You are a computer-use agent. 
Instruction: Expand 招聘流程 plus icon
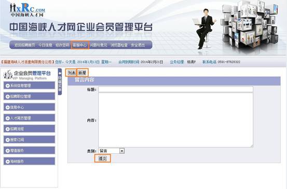point(7,129)
